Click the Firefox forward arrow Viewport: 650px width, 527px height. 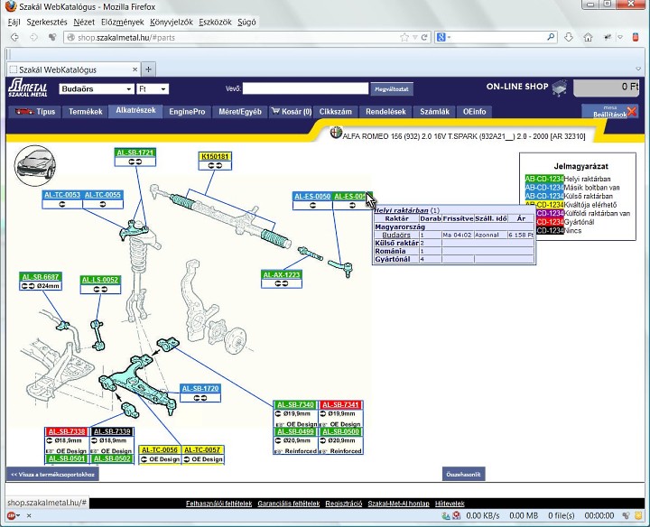pos(33,37)
